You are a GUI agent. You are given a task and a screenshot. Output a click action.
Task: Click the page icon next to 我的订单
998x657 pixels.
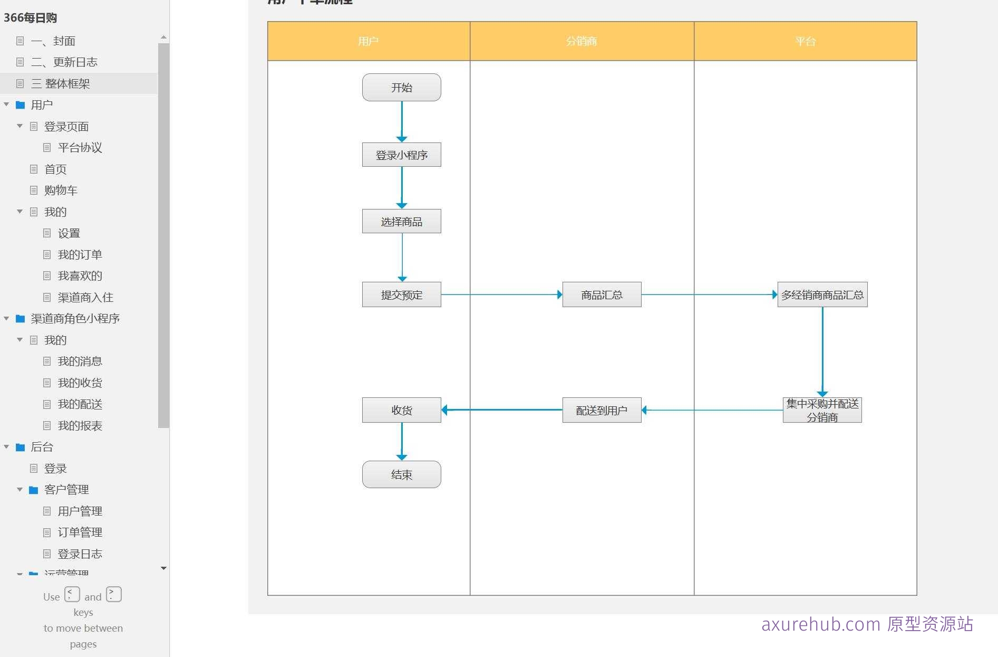[x=47, y=255]
